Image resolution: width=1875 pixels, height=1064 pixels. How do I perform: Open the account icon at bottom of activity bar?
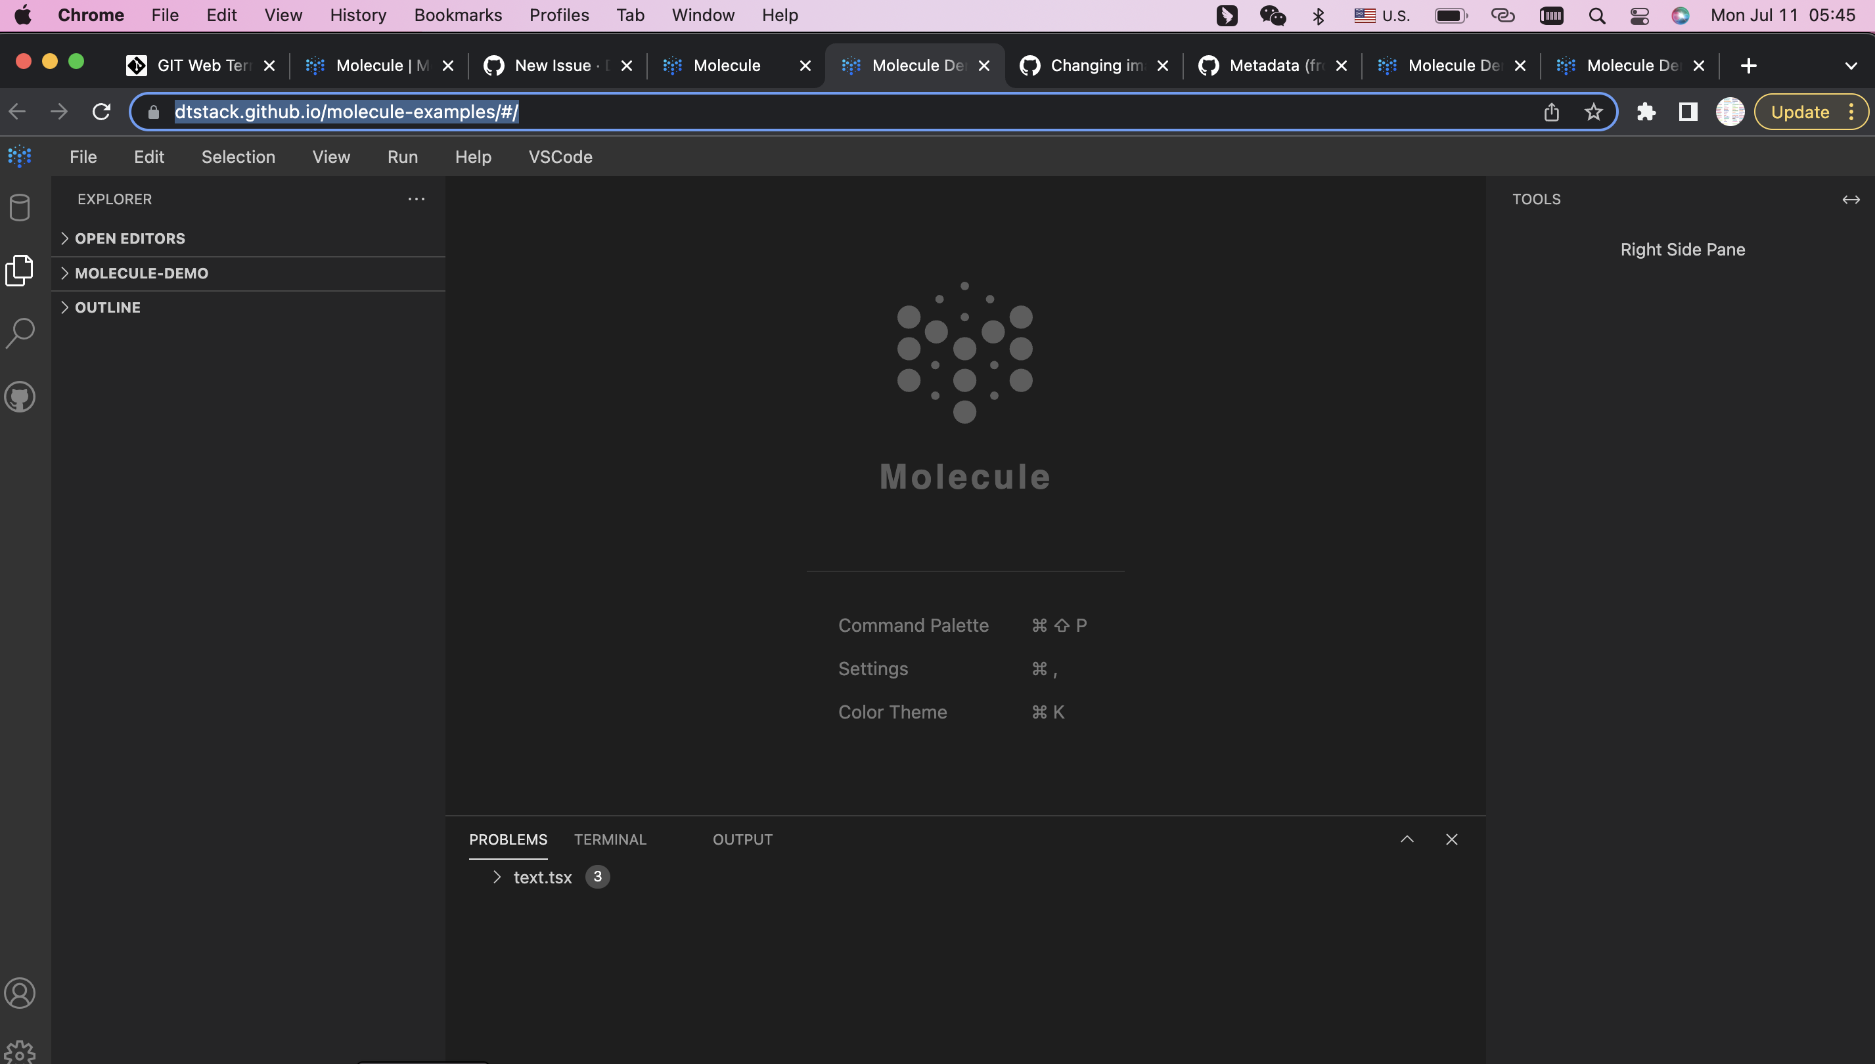click(20, 992)
